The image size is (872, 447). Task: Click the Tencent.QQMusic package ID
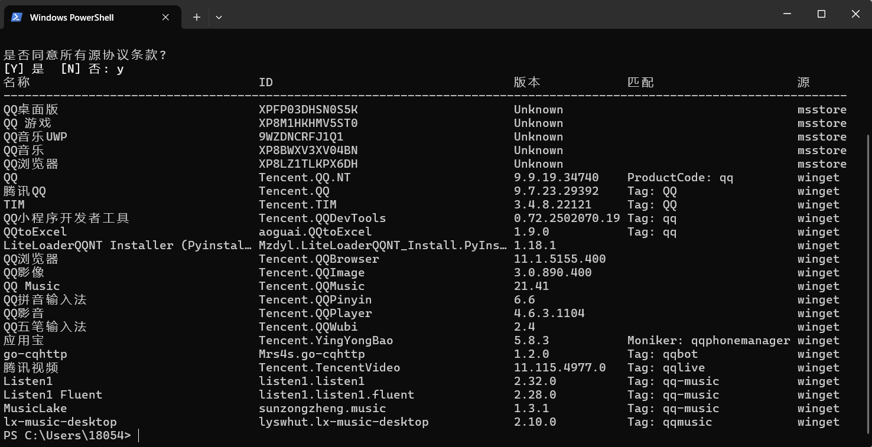point(312,286)
